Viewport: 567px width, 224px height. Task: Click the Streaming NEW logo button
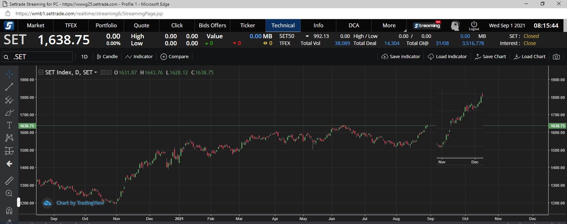(x=427, y=26)
